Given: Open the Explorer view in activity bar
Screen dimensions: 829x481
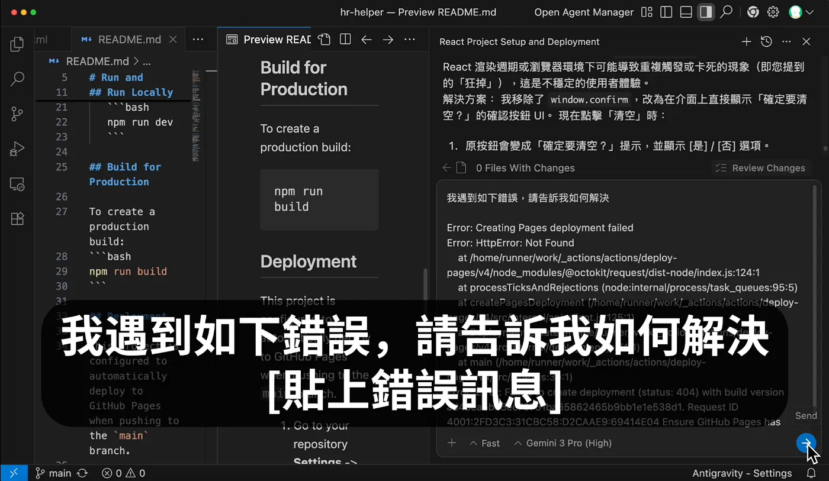Looking at the screenshot, I should (17, 44).
